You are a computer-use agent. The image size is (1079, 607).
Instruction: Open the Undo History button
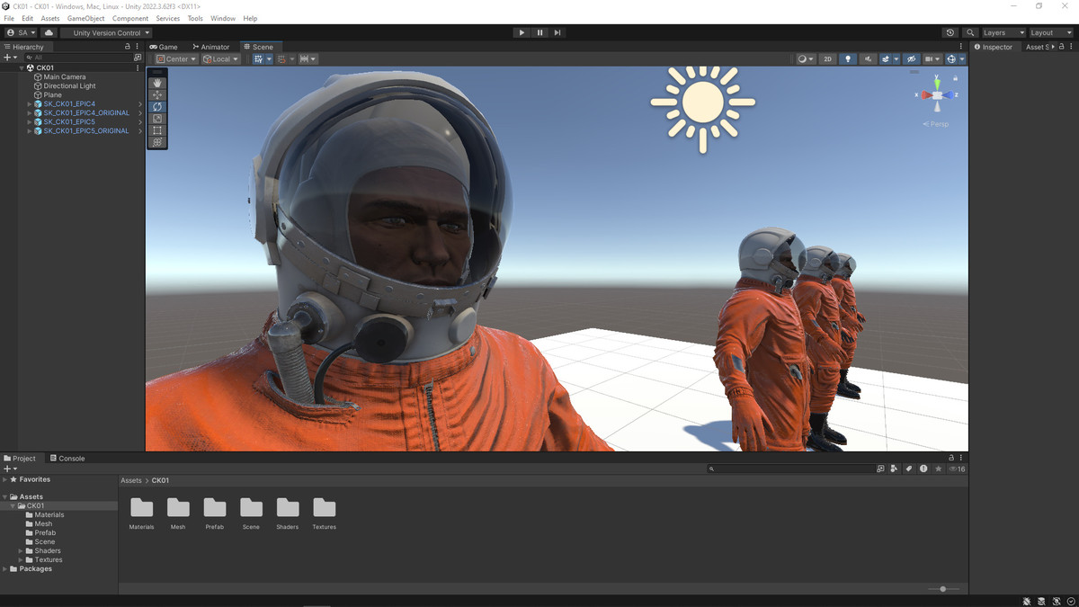(x=950, y=32)
